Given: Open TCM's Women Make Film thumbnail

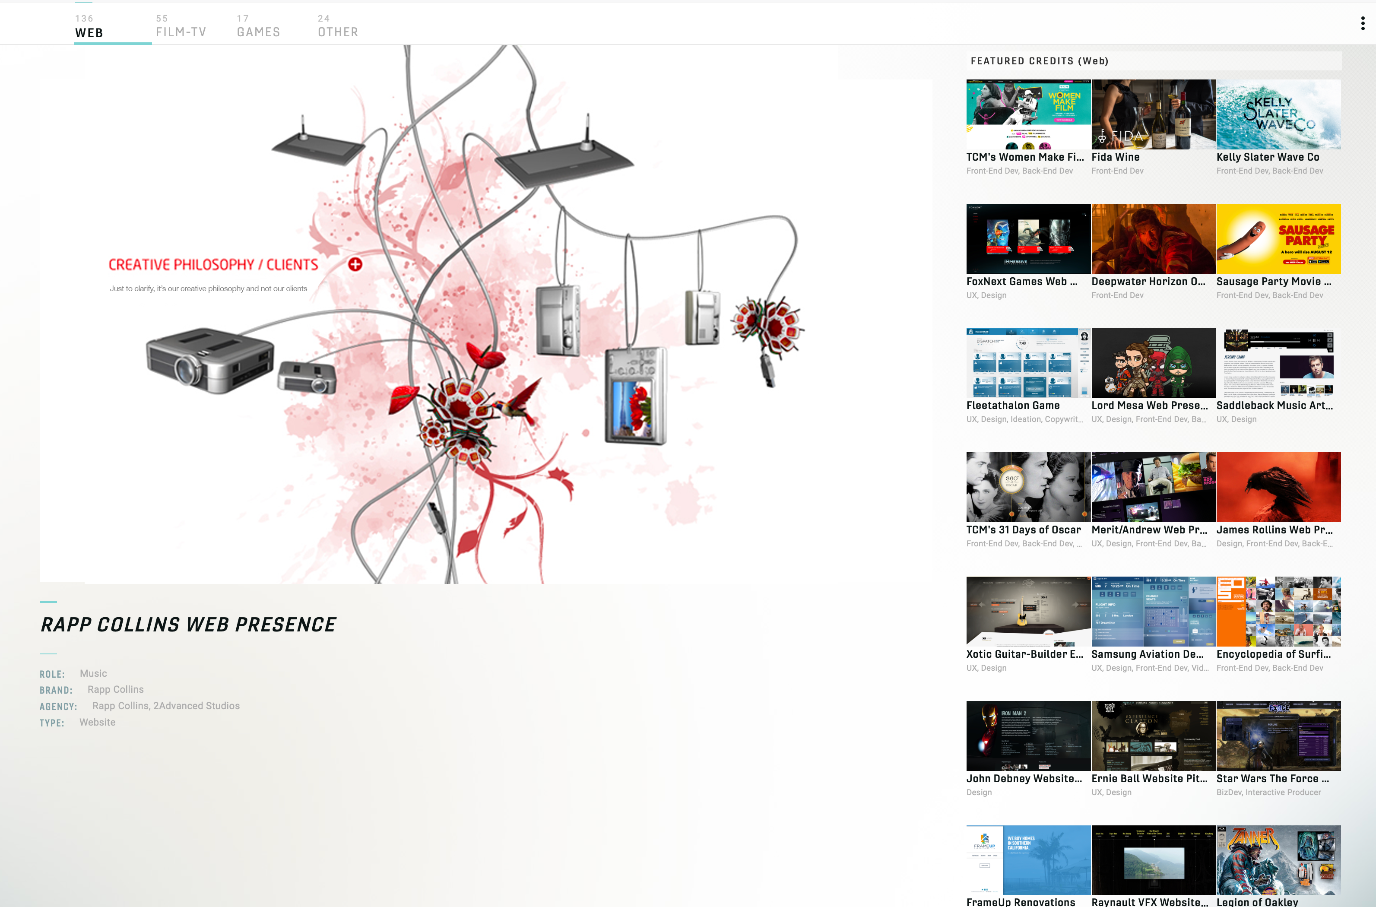Looking at the screenshot, I should pyautogui.click(x=1028, y=114).
